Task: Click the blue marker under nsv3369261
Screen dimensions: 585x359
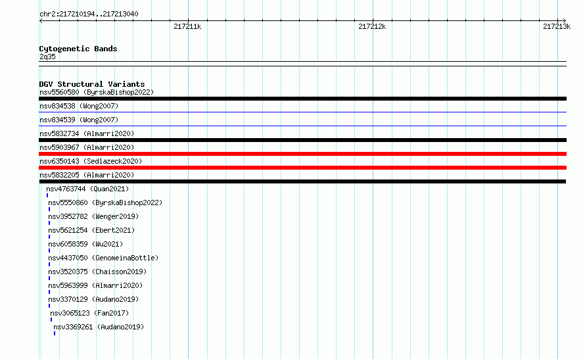Action: (55, 333)
